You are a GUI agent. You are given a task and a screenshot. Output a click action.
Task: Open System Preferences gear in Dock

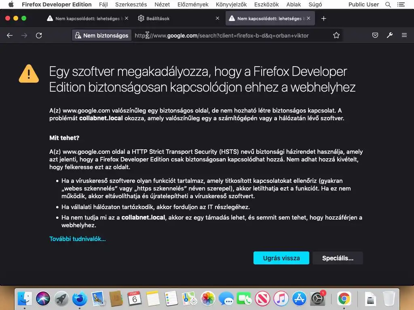318,299
